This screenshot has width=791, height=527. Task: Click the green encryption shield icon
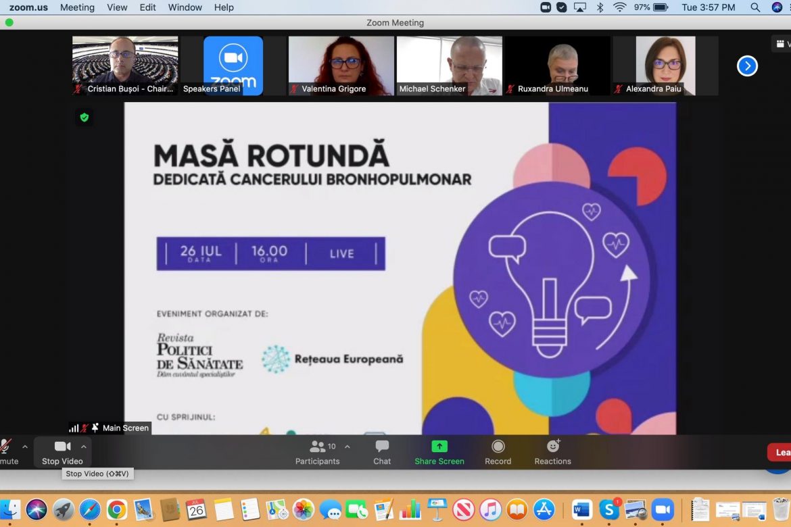(85, 118)
